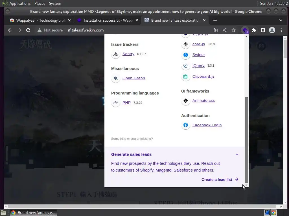Click the translate page icon
The height and width of the screenshot is (216, 289).
215,30
